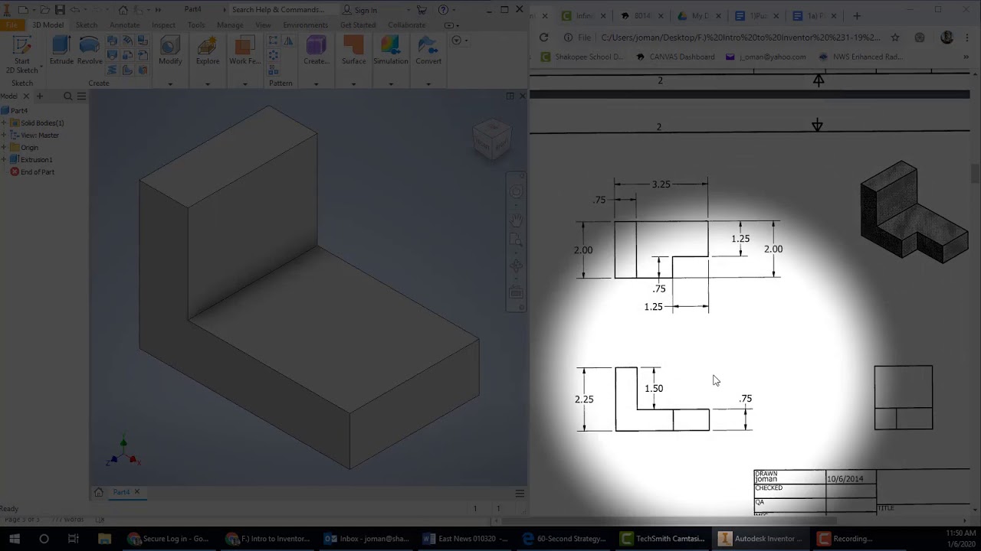Switch to the My Drive Chrome tab
The image size is (981, 551).
click(x=699, y=15)
